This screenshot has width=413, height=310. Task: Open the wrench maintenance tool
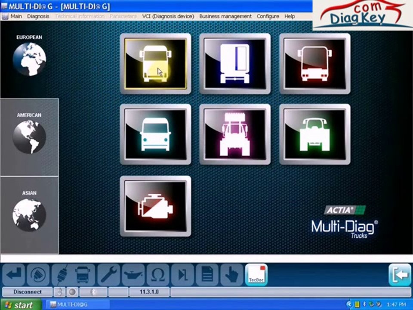pos(108,275)
